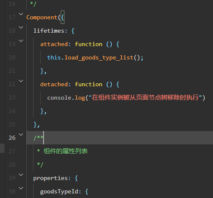Fold the detached function block
The image size is (213, 198).
tap(21, 81)
